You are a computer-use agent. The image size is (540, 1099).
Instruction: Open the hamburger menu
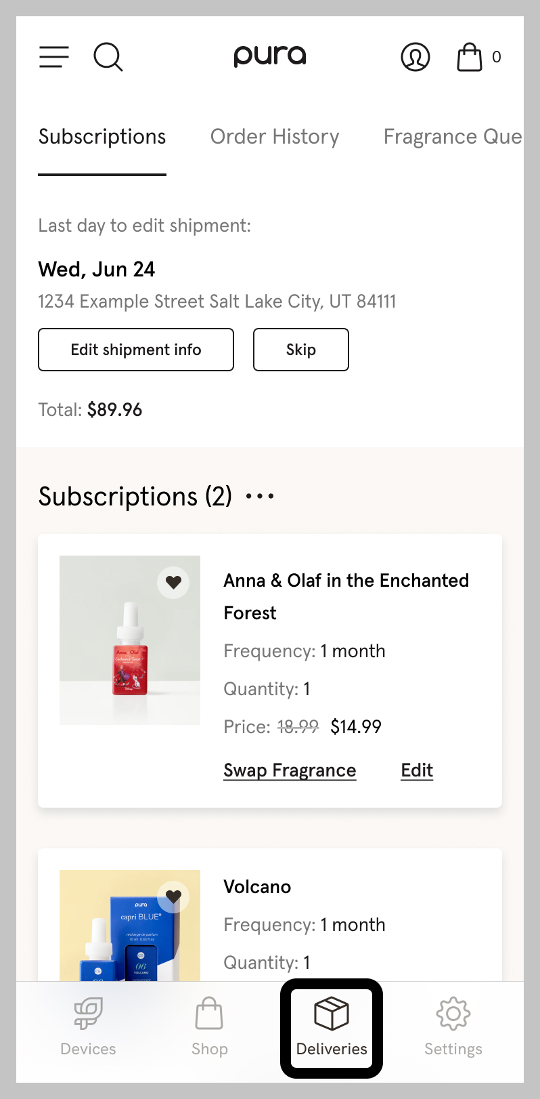pyautogui.click(x=54, y=57)
